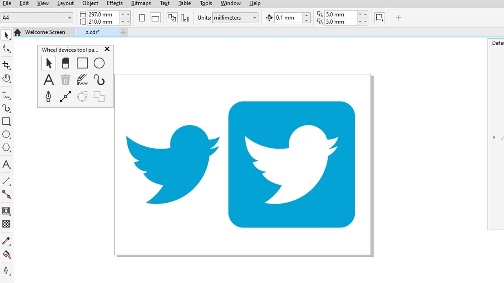
Task: Open the Bitmaps menu
Action: (141, 3)
